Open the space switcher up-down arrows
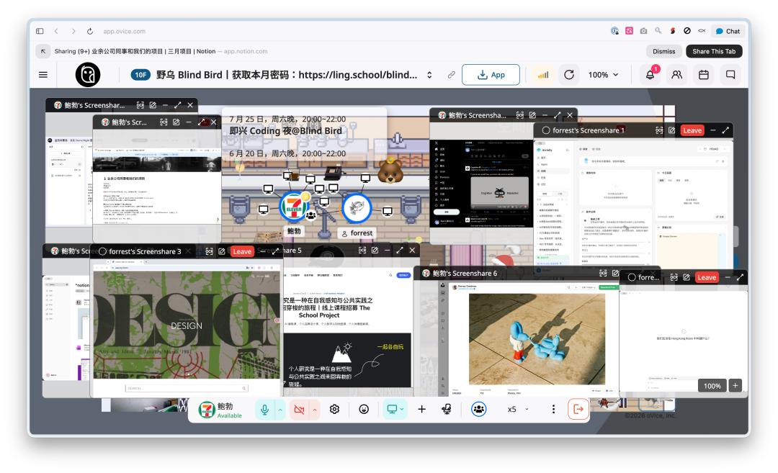This screenshot has width=778, height=473. 429,75
